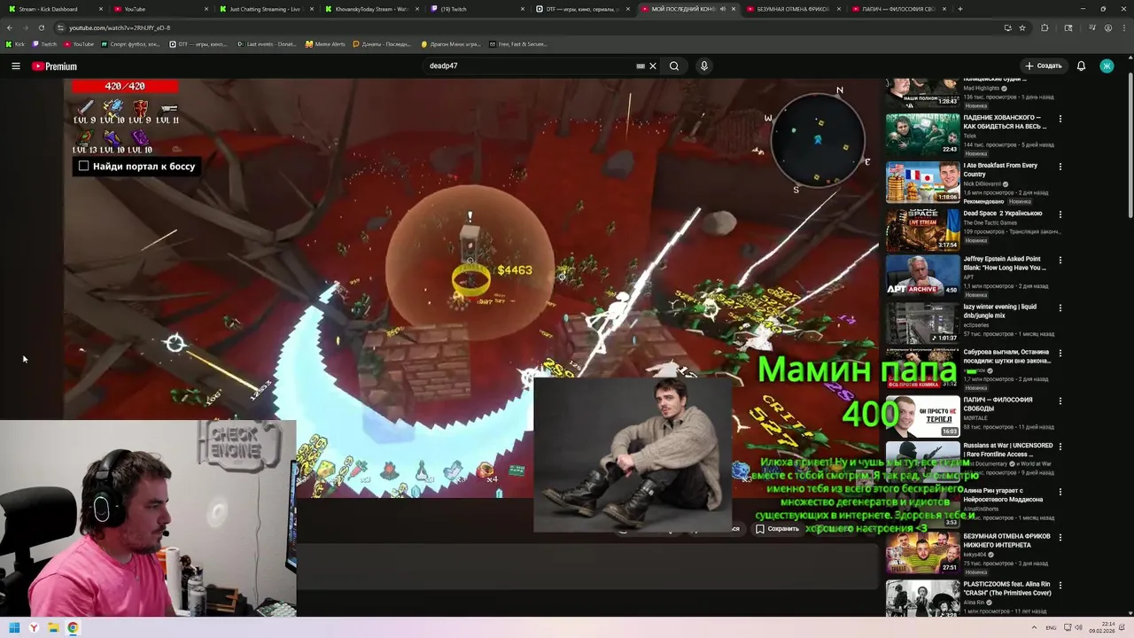Open the on-screen keyboard icon in search

(x=641, y=66)
